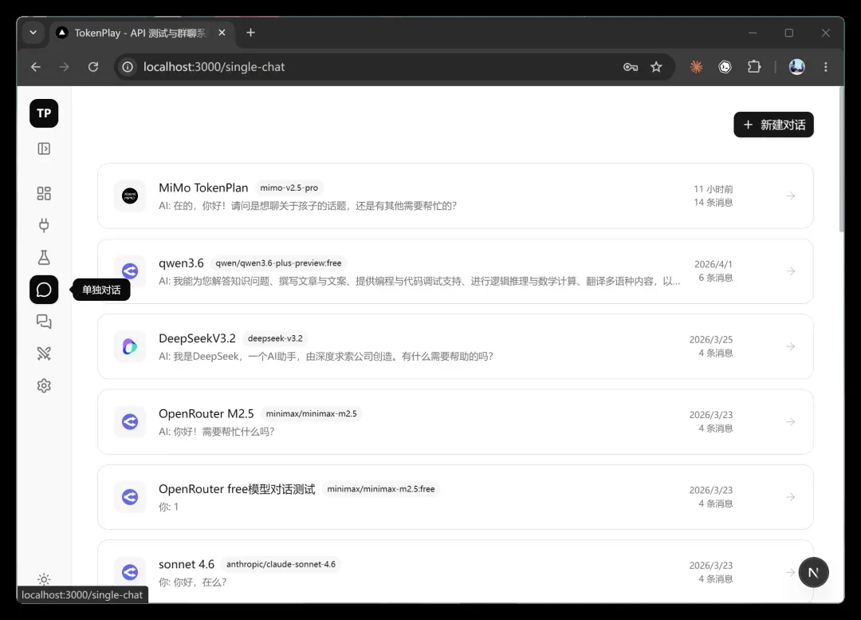Open the browser profile avatar

point(796,67)
